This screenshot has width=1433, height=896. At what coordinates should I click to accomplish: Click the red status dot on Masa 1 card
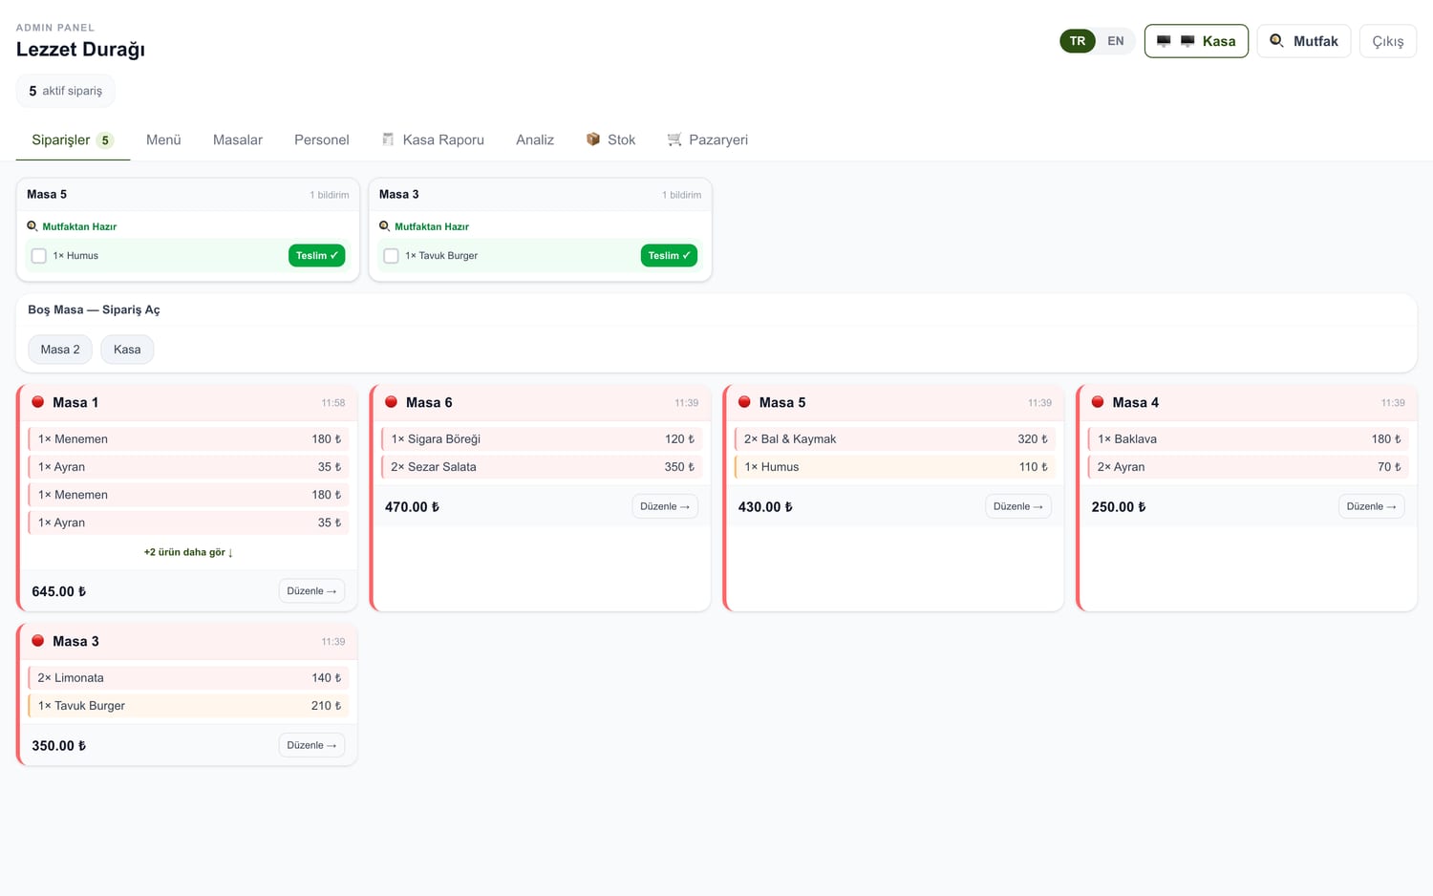[38, 402]
